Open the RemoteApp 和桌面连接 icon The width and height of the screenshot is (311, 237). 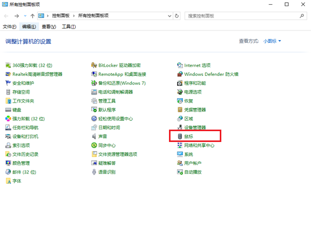(94, 74)
